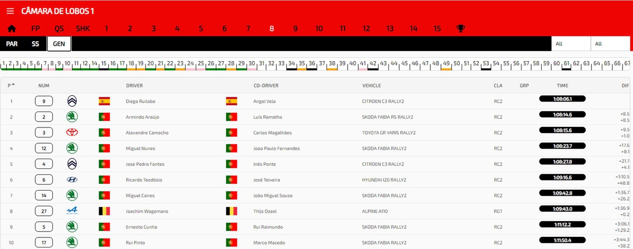Click Citroen logo beside Diego Ruiloba
The width and height of the screenshot is (633, 249).
coord(72,101)
